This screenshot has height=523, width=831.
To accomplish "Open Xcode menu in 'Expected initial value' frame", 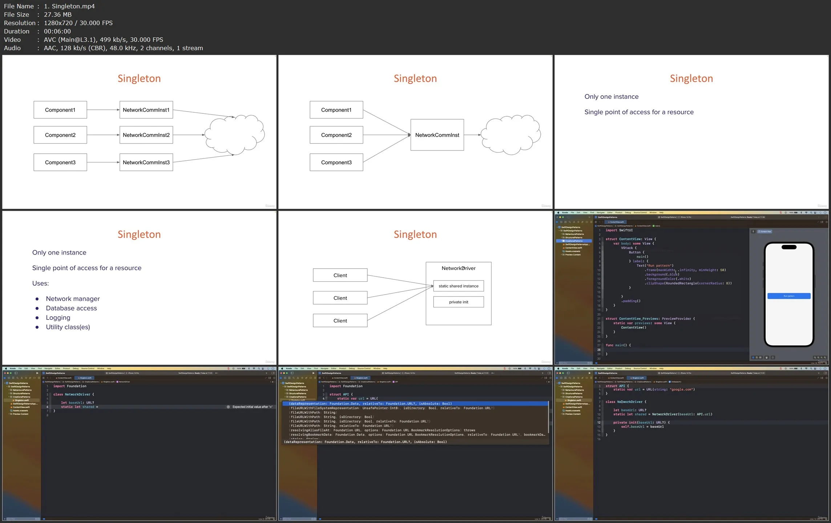I will coord(13,369).
